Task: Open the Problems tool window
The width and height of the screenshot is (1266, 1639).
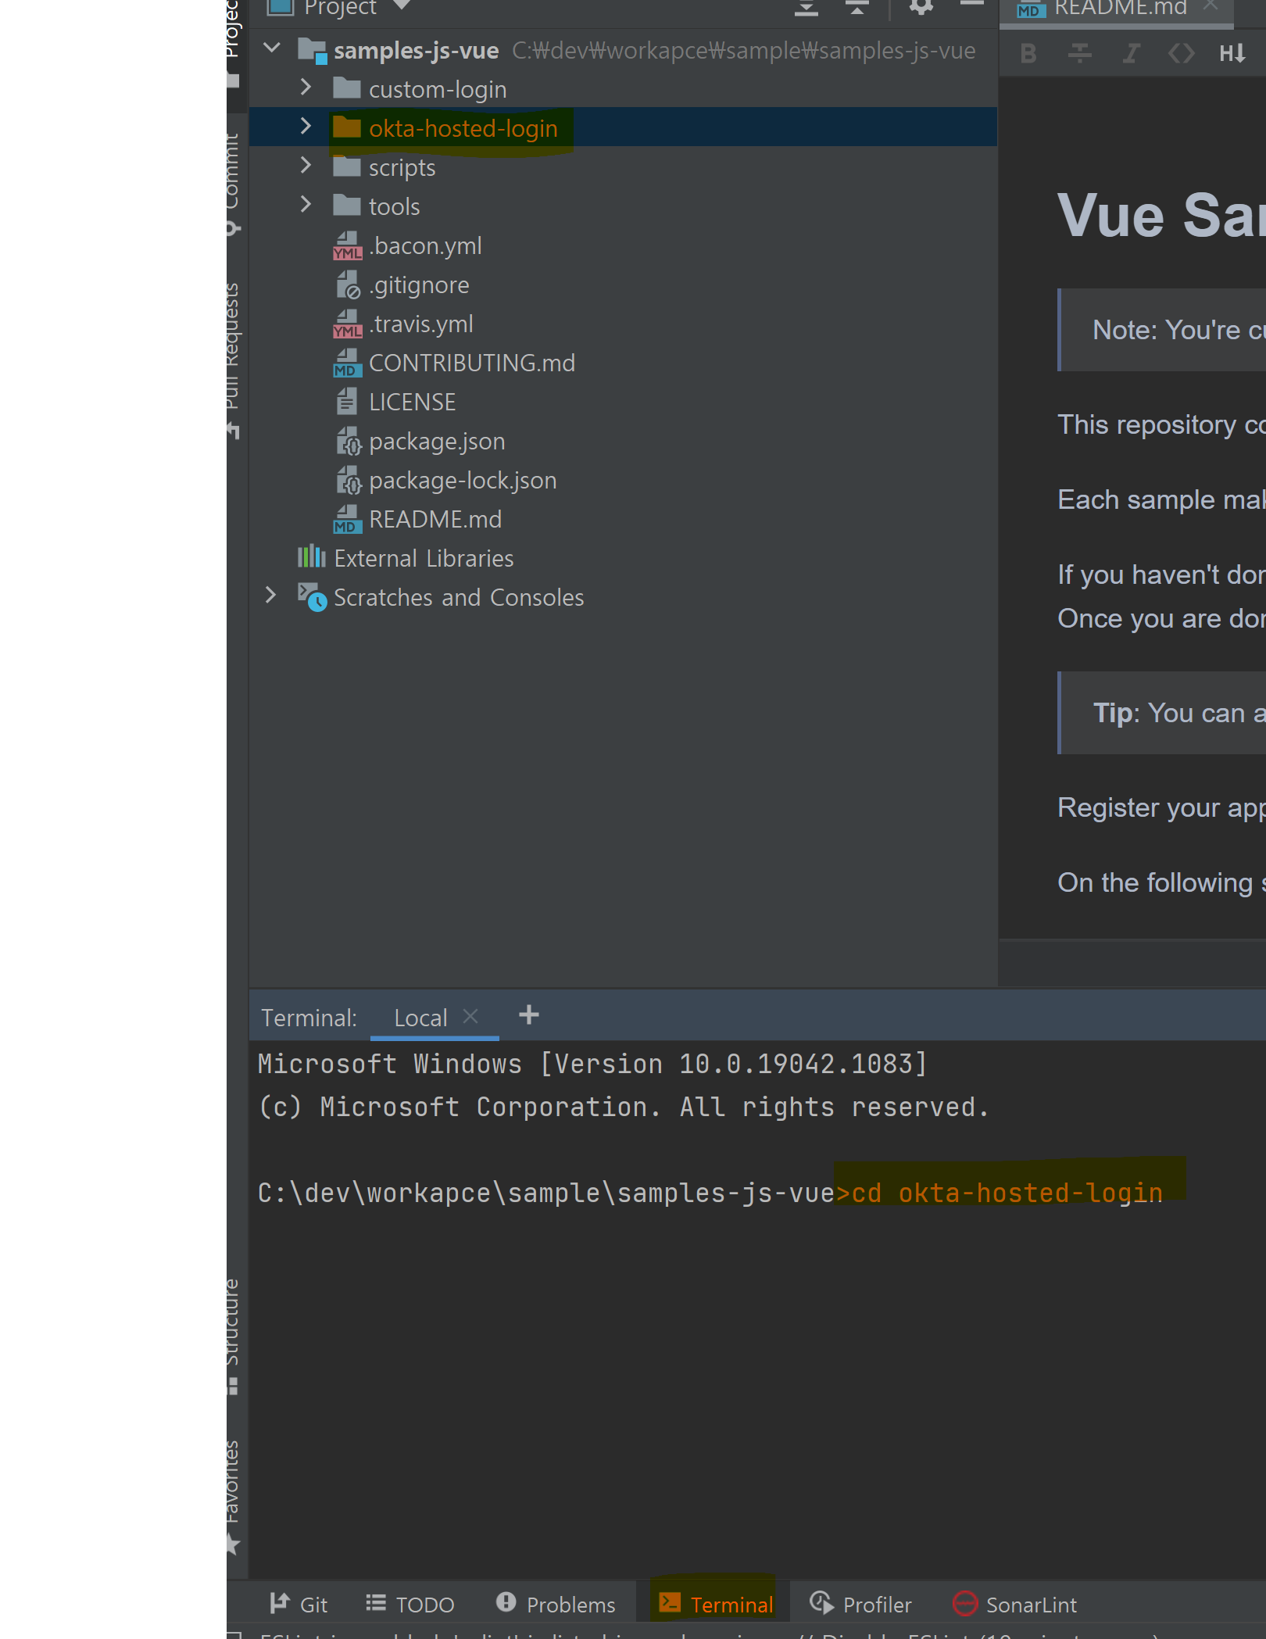Action: tap(556, 1605)
